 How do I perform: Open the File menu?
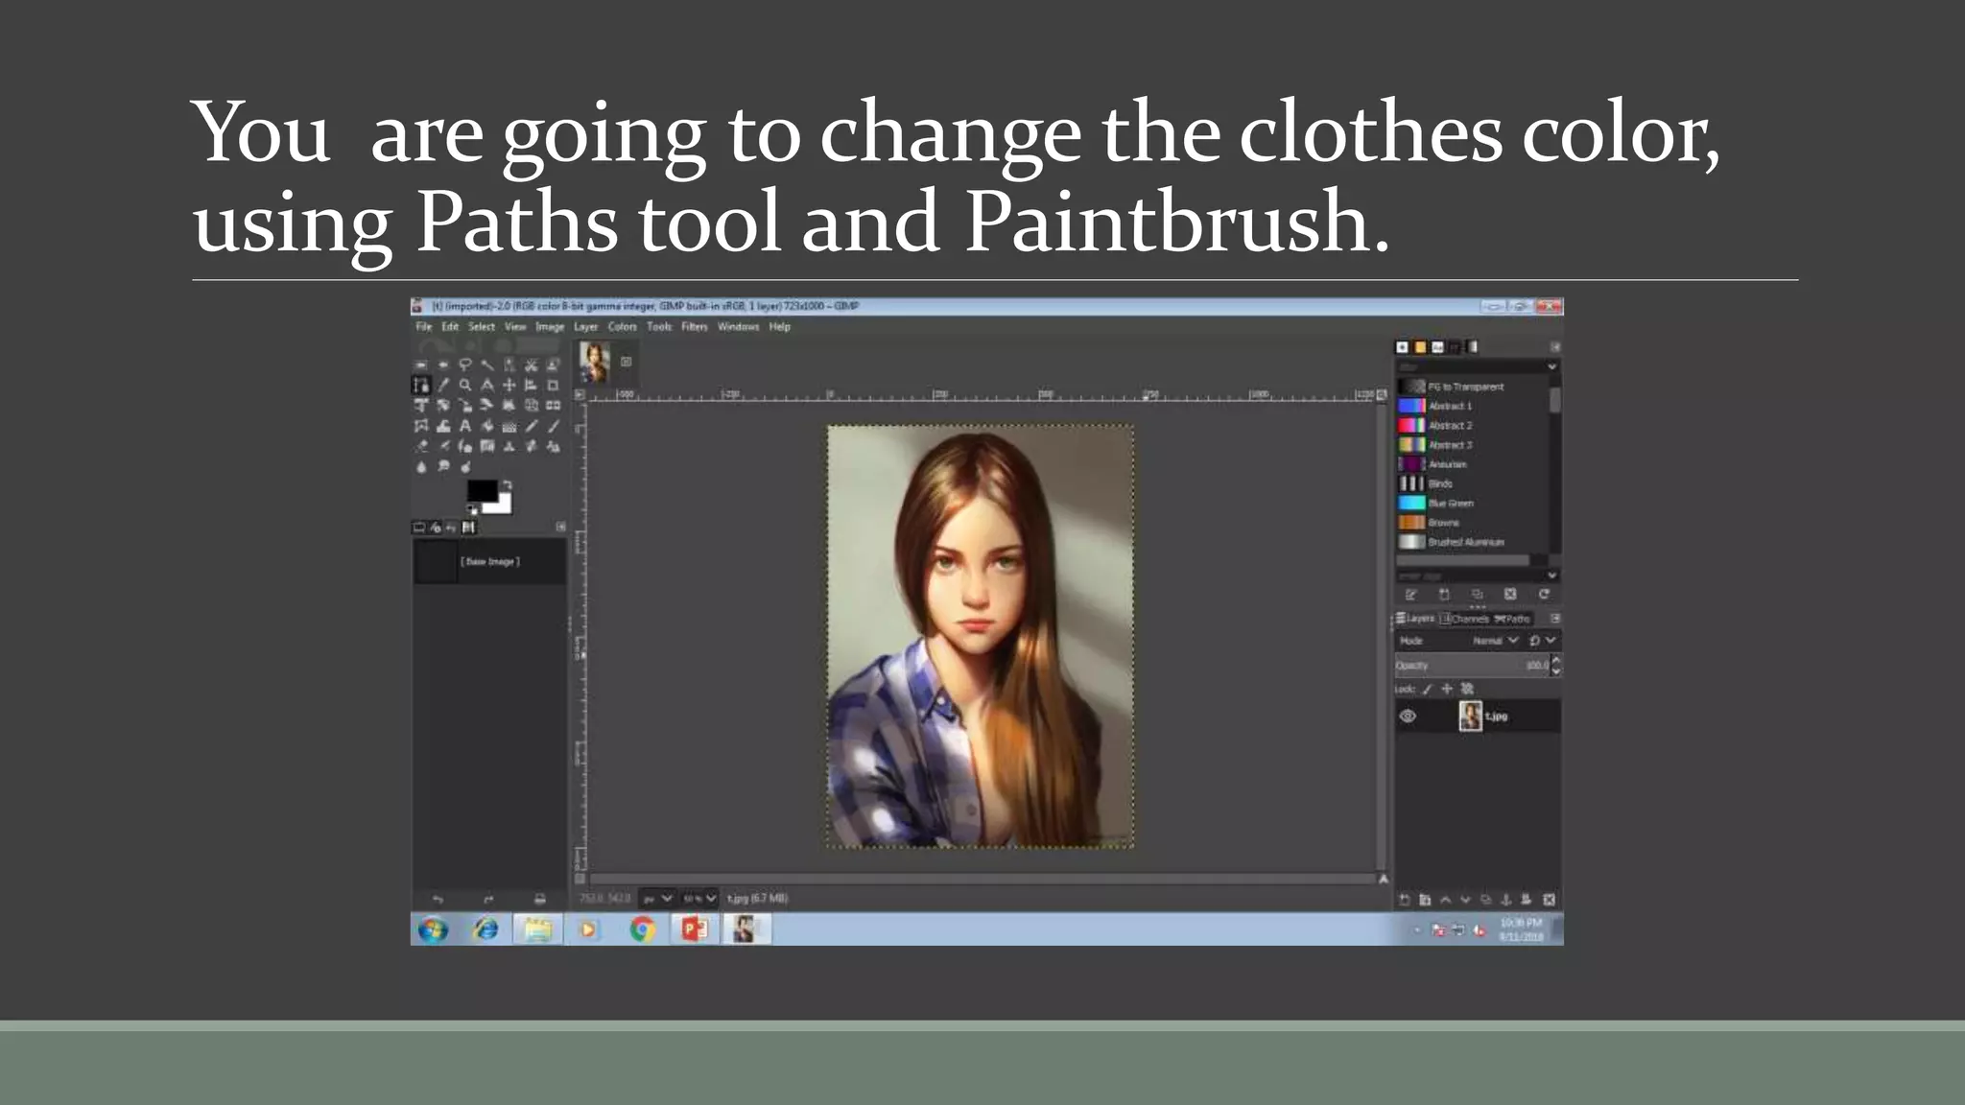pyautogui.click(x=424, y=327)
